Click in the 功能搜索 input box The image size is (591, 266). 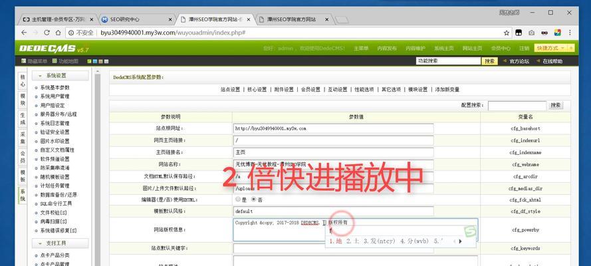point(448,61)
